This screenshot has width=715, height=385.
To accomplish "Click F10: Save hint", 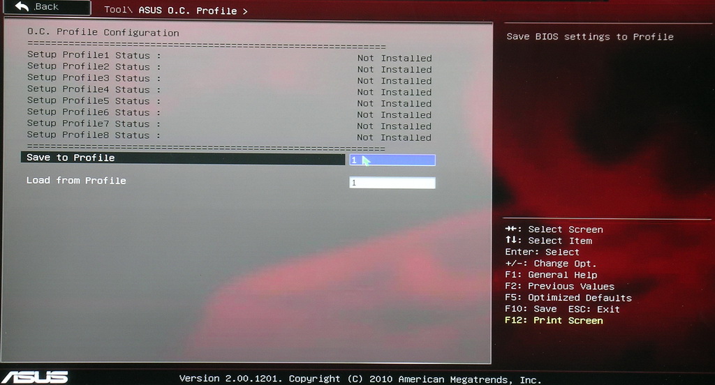I will [x=531, y=309].
